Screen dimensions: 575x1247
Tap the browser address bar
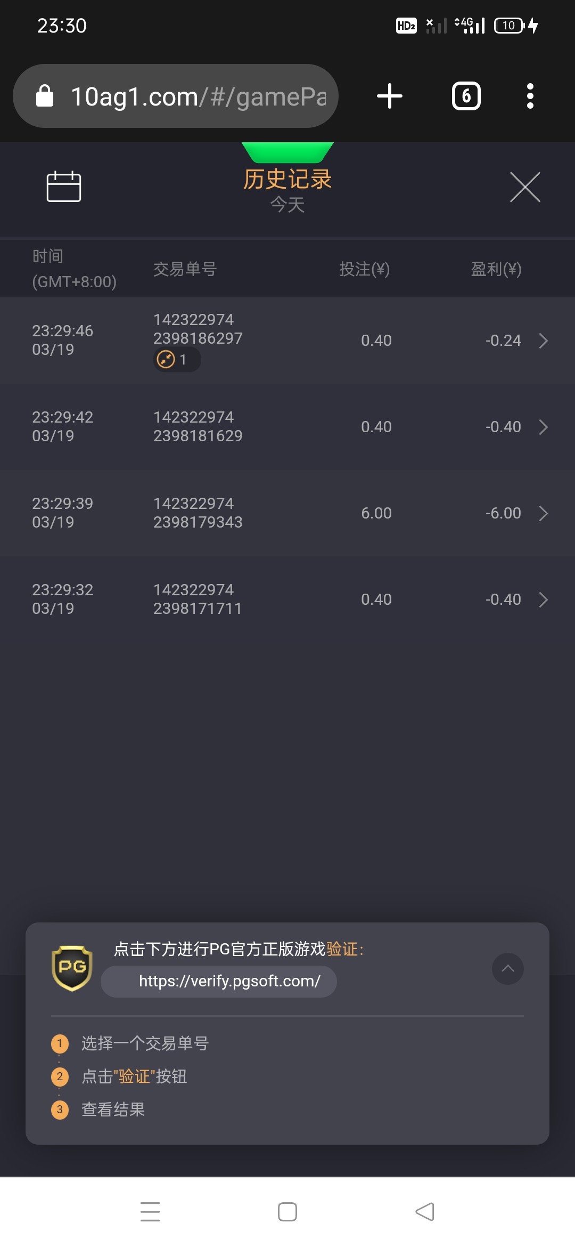[x=197, y=96]
